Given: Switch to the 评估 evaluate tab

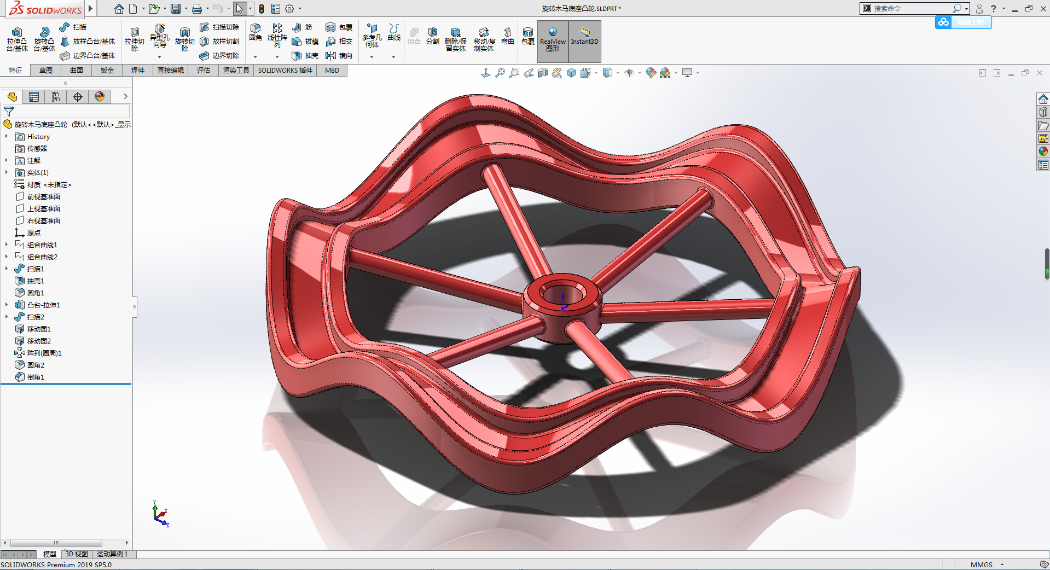Looking at the screenshot, I should click(x=204, y=70).
